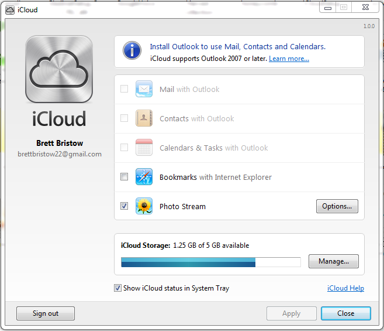Enable Bookmarks with Internet Explorer checkbox
384x331 pixels.
coord(124,176)
